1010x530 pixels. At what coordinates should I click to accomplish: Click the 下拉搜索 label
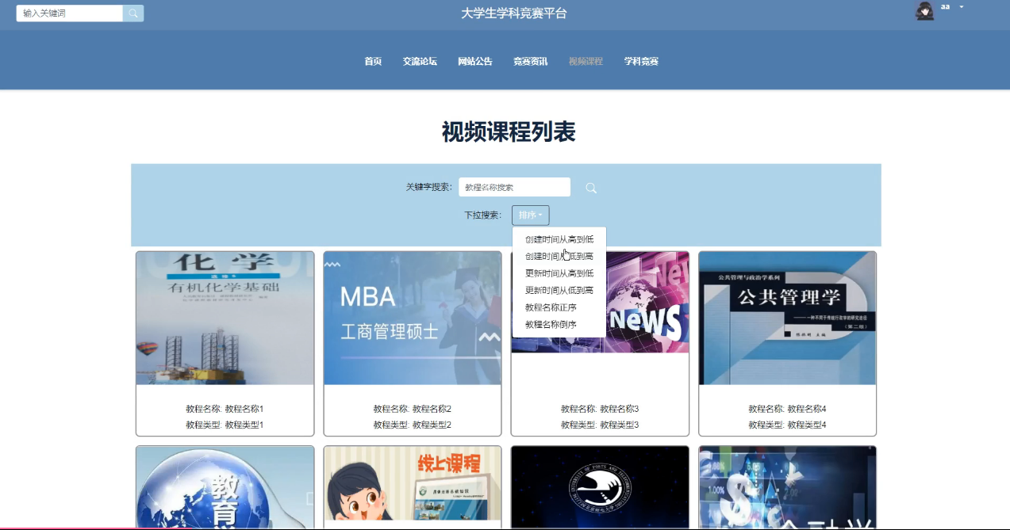482,215
